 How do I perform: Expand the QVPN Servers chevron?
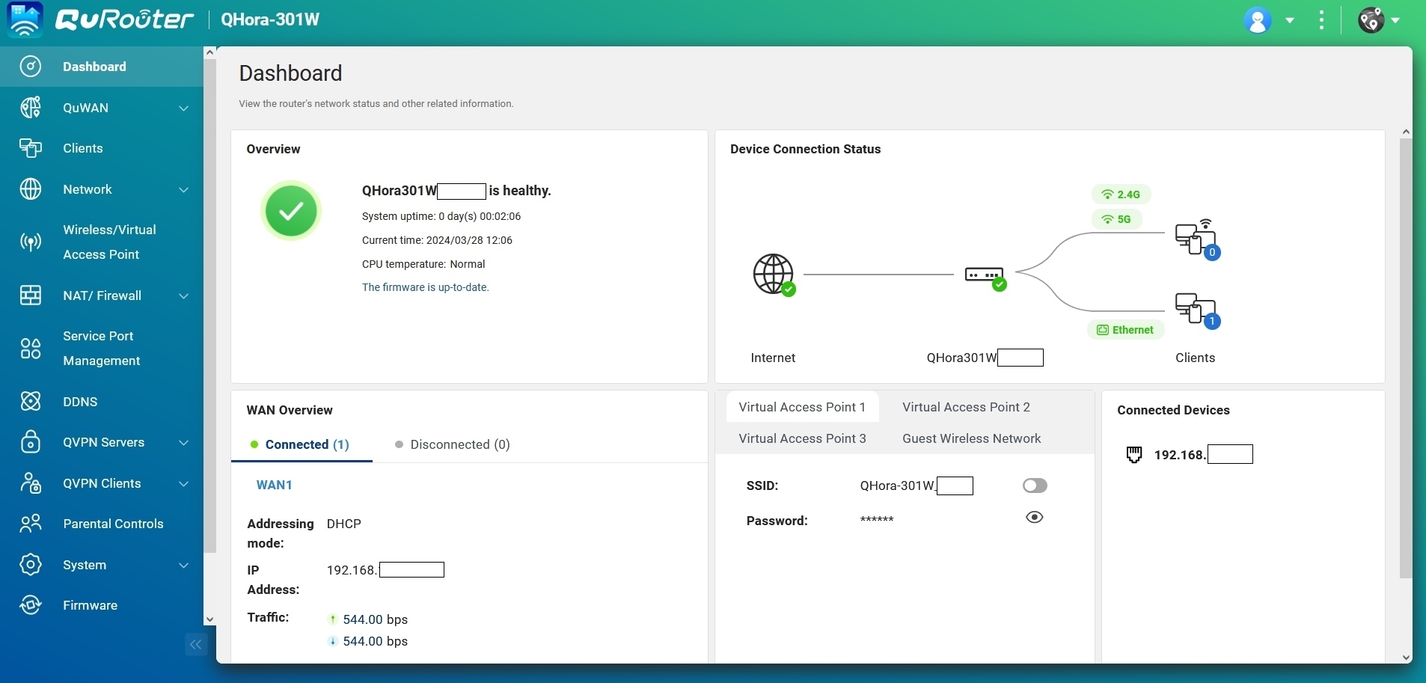[x=184, y=442]
